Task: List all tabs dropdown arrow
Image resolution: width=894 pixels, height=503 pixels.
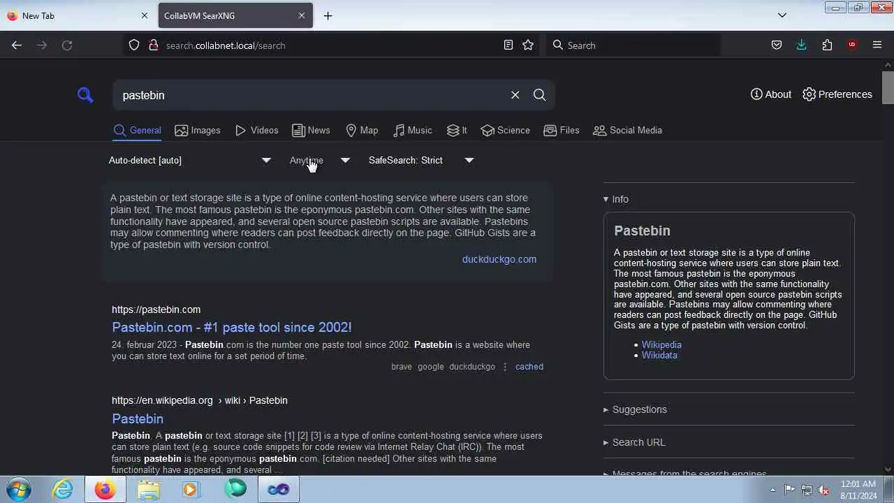Action: pos(782,15)
